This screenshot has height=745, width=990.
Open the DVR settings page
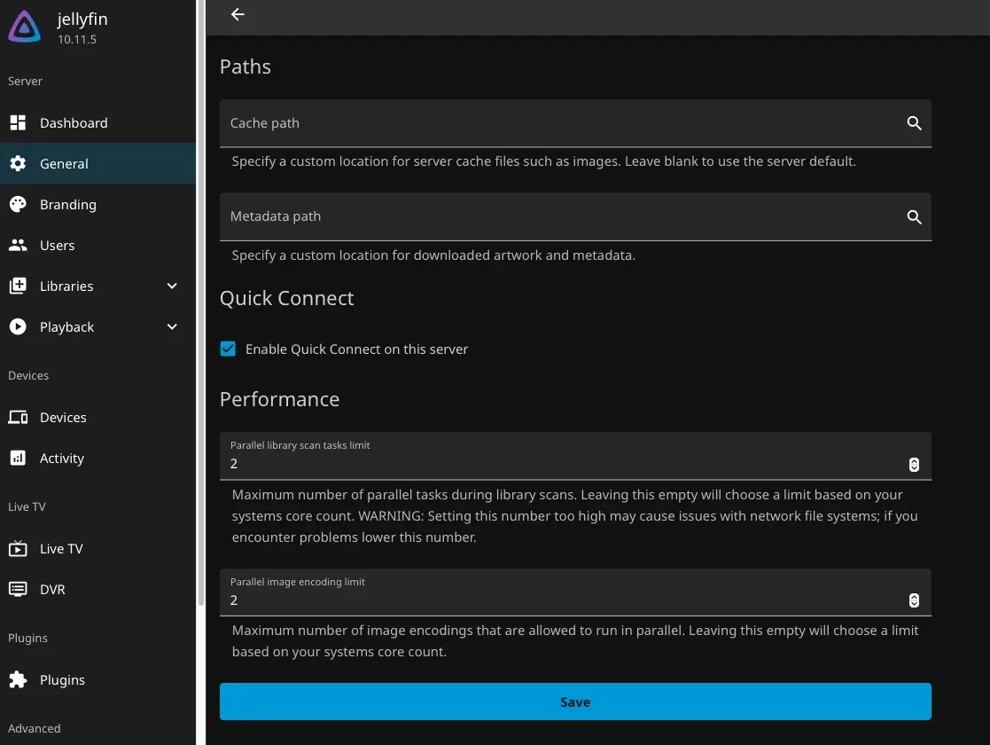coord(52,590)
